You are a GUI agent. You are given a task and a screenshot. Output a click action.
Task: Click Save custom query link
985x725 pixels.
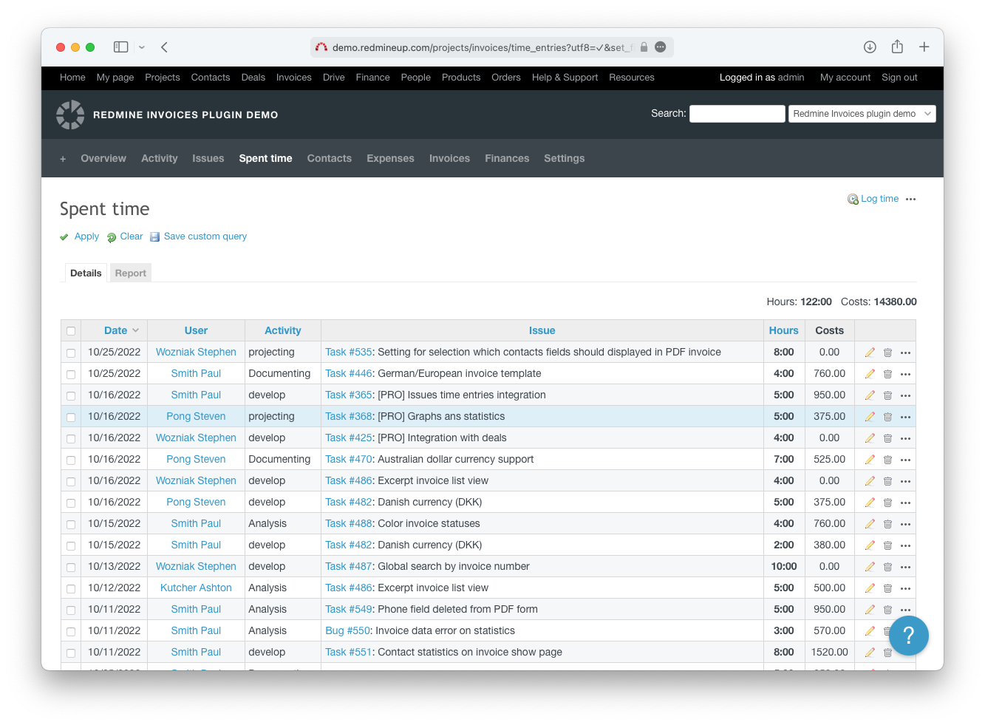(x=205, y=236)
